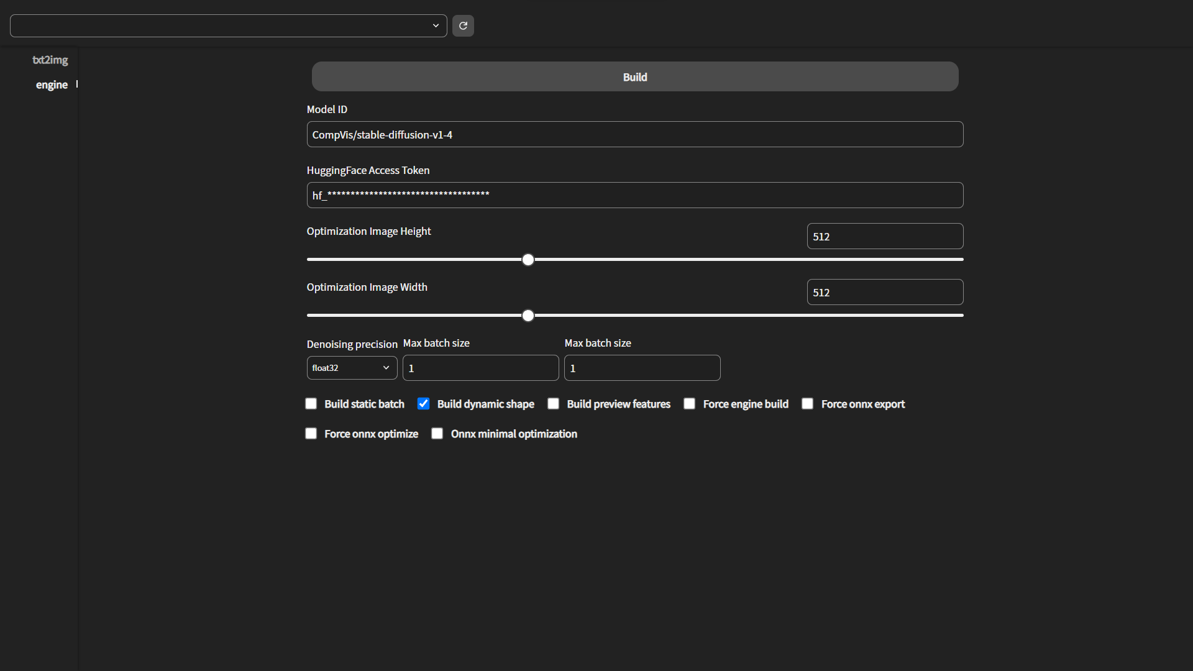This screenshot has height=671, width=1193.
Task: Click the HuggingFace Access Token field
Action: (634, 195)
